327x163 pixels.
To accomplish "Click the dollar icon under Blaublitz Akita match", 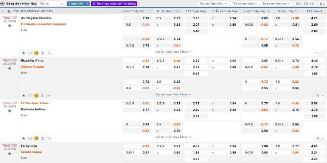I will [43, 96].
